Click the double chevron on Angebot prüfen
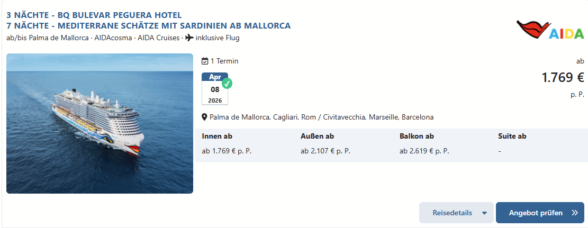Screen dimensions: 588x228 (575, 213)
